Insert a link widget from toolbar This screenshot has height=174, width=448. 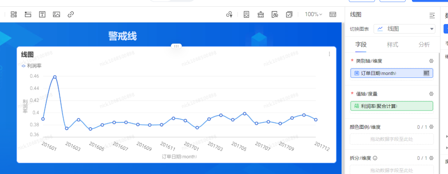[x=71, y=15]
